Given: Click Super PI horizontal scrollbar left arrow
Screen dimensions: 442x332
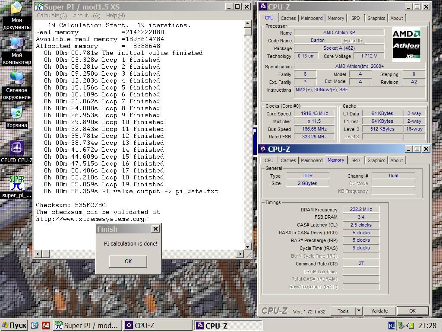Looking at the screenshot, I should coord(38,254).
